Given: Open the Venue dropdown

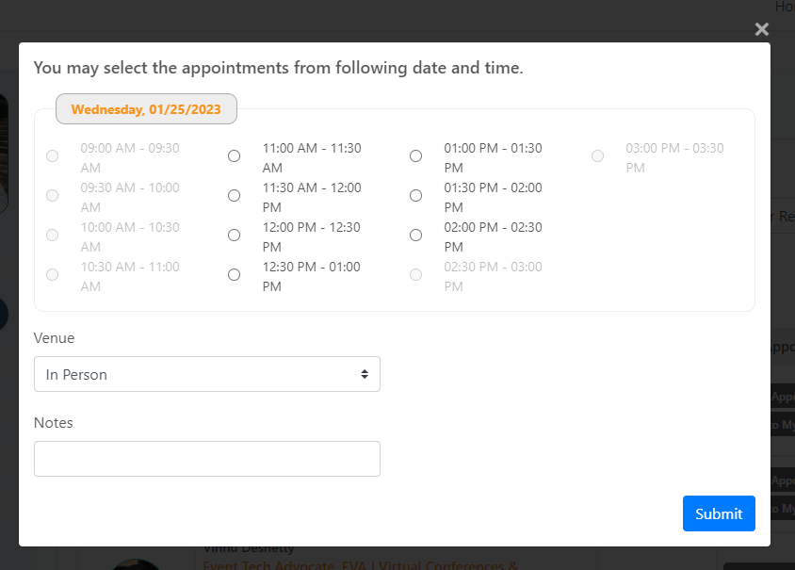Looking at the screenshot, I should click(x=206, y=374).
